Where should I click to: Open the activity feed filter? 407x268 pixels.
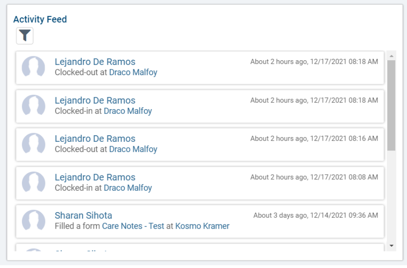25,36
